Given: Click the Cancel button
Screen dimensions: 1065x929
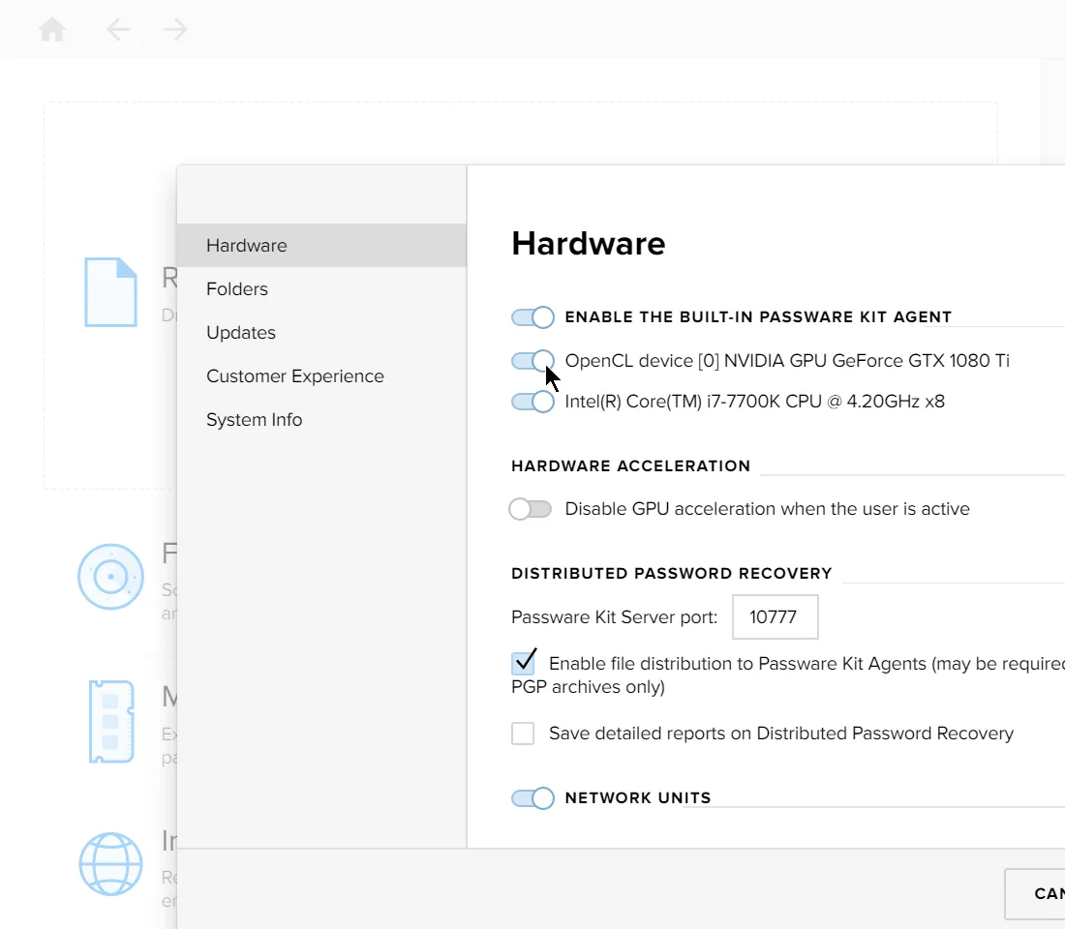Looking at the screenshot, I should (x=1034, y=894).
